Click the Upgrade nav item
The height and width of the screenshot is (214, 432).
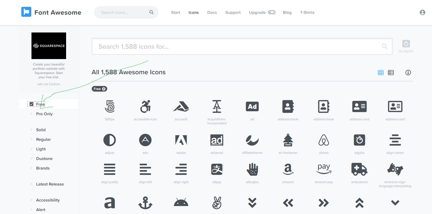point(262,12)
